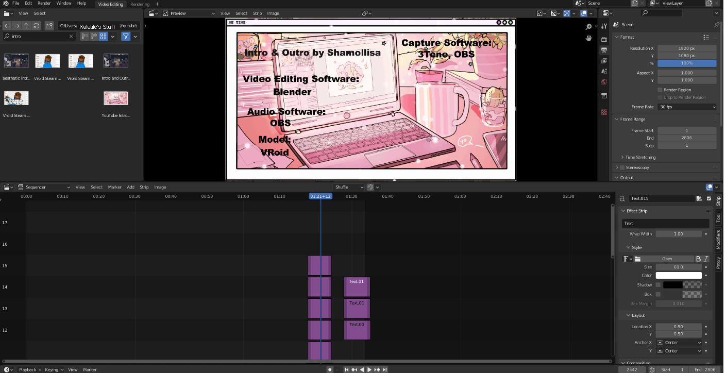Viewport: 725px width, 373px height.
Task: Refresh the file browser list
Action: click(x=36, y=26)
